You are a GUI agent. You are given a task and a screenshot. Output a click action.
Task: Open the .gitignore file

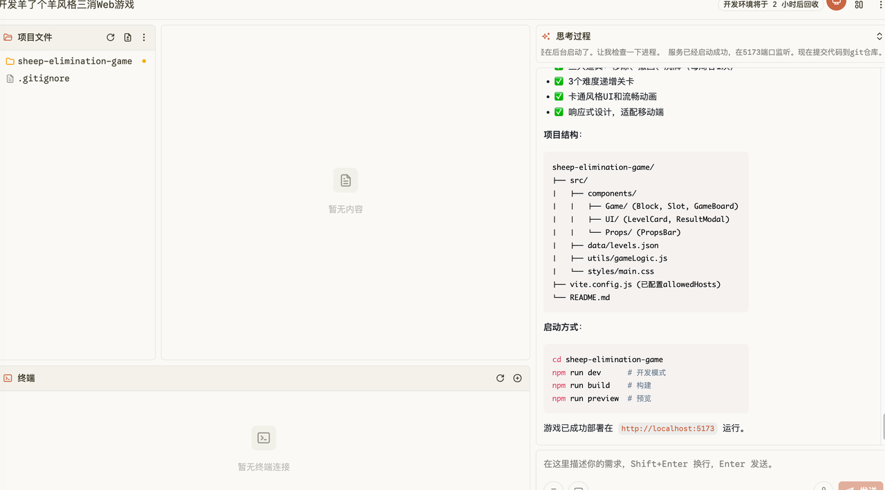[43, 78]
